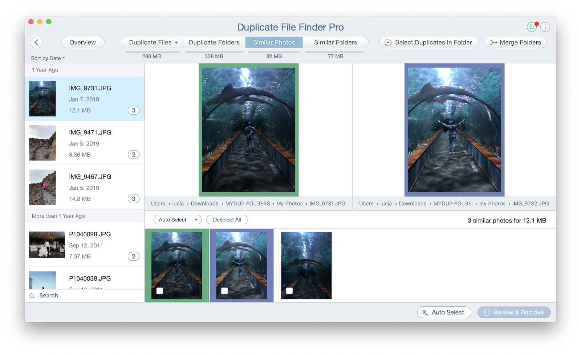This screenshot has height=355, width=581.
Task: Focus the Search field
Action: (x=85, y=296)
